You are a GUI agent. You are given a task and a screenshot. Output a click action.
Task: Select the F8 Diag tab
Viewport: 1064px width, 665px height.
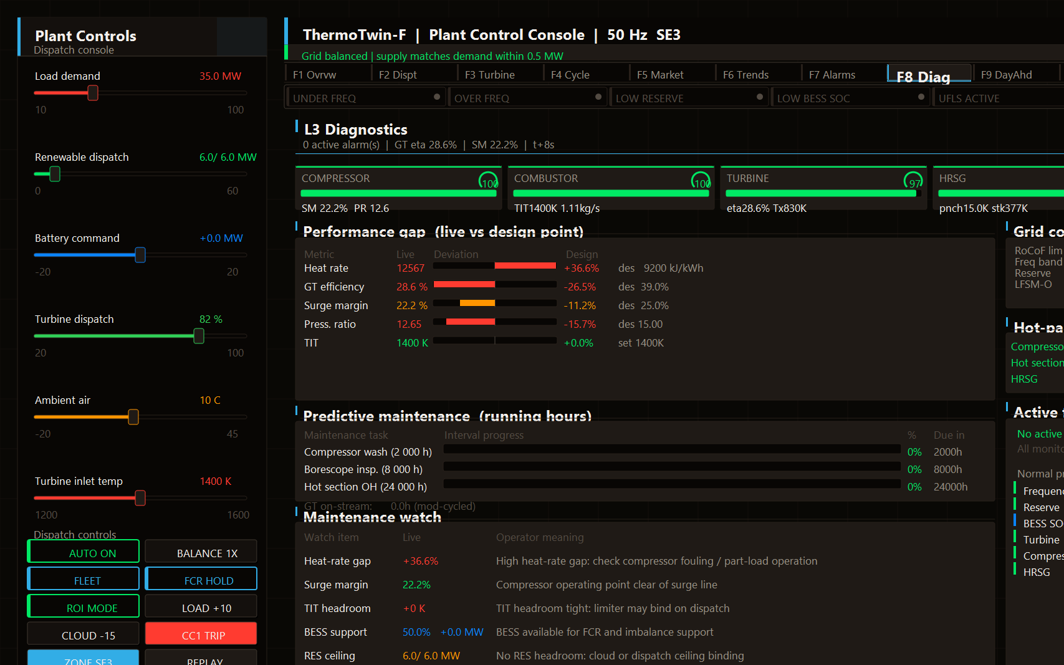930,74
